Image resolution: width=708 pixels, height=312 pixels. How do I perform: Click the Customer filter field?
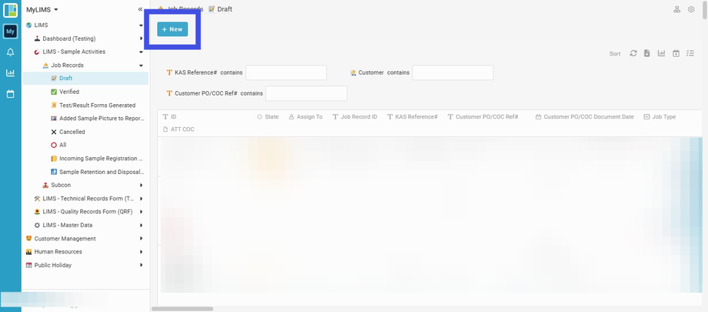pos(453,72)
